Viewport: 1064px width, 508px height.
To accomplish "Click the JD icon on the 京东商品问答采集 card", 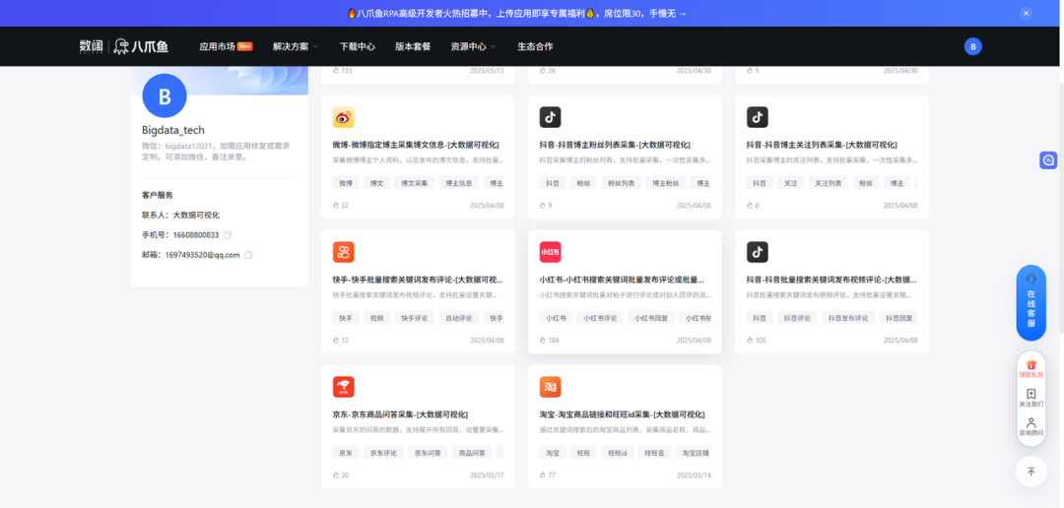I will click(x=344, y=387).
